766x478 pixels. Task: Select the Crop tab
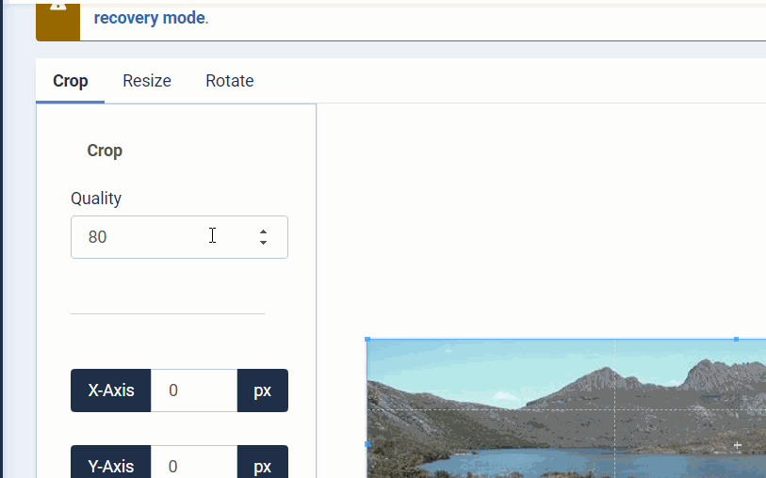(x=71, y=81)
